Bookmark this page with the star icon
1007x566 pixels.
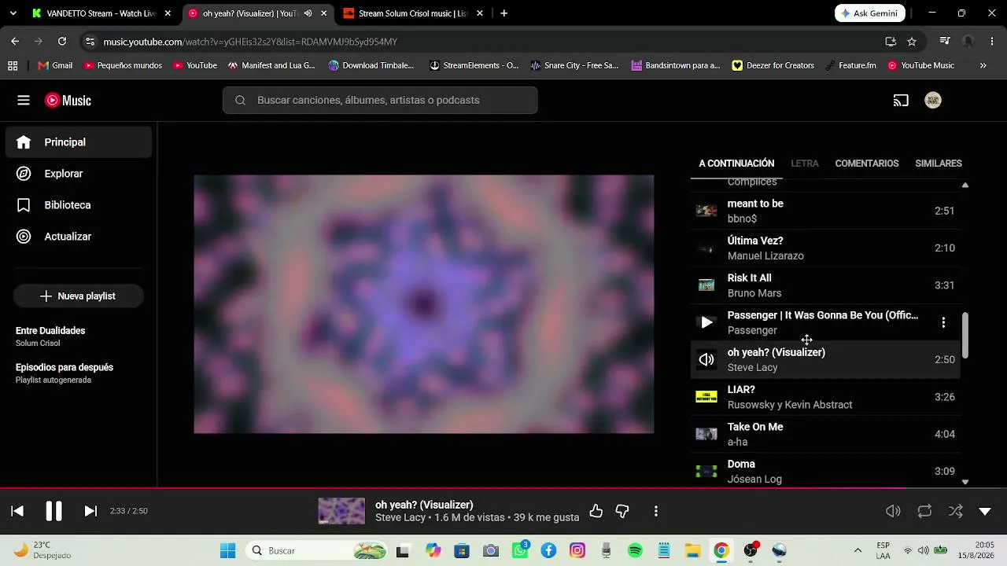point(912,41)
